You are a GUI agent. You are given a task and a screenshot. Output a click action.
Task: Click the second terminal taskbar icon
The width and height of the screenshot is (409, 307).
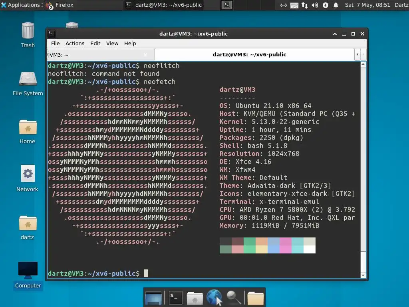click(227, 5)
